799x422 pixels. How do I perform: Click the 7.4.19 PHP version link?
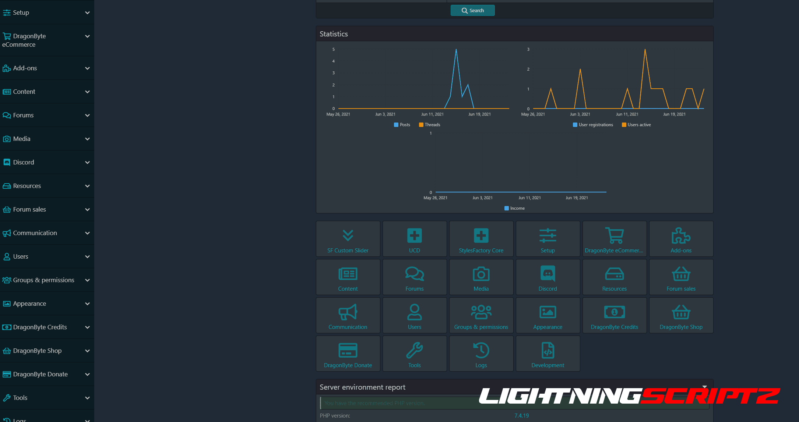point(521,415)
